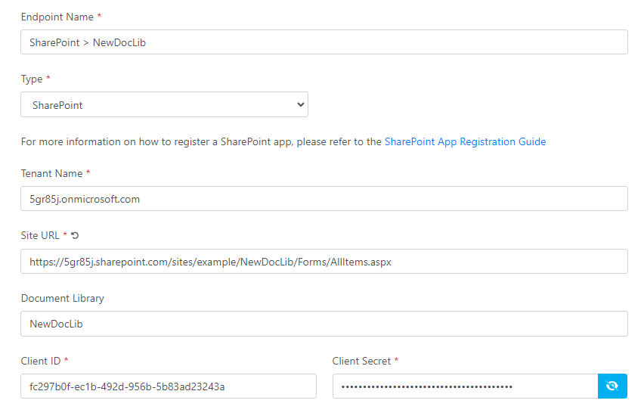Click into the Endpoint Name text field
641x419 pixels.
pyautogui.click(x=324, y=42)
